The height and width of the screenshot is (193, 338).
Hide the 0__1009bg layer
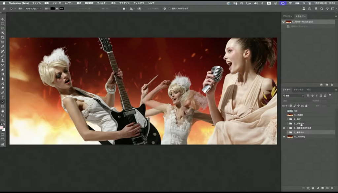tap(284, 137)
